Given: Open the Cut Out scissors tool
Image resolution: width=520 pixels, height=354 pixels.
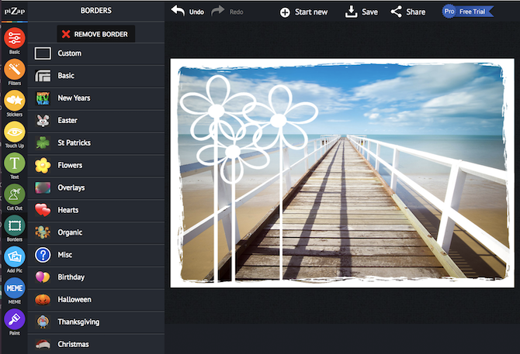Looking at the screenshot, I should [14, 194].
